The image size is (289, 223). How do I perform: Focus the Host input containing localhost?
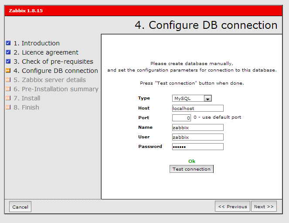(x=197, y=108)
